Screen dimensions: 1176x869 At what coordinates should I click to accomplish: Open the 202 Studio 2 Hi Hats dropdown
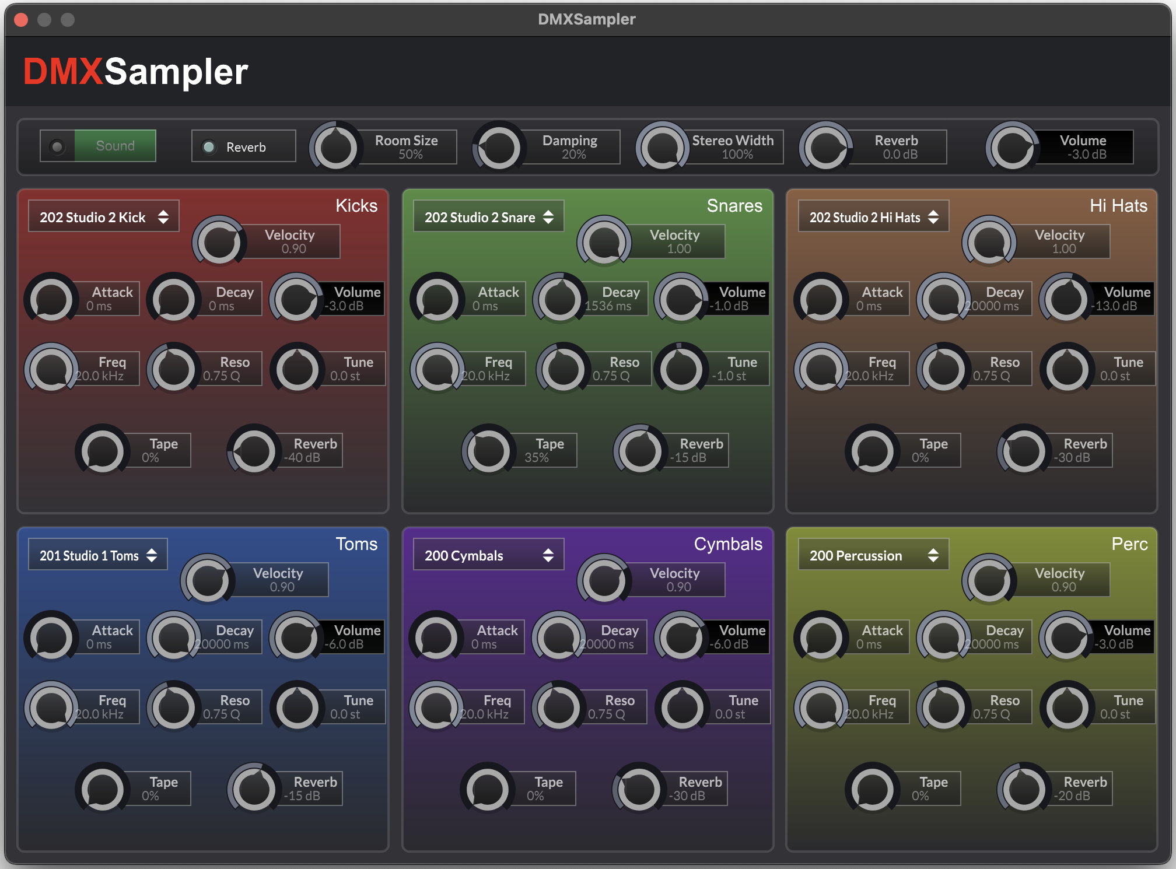click(874, 216)
